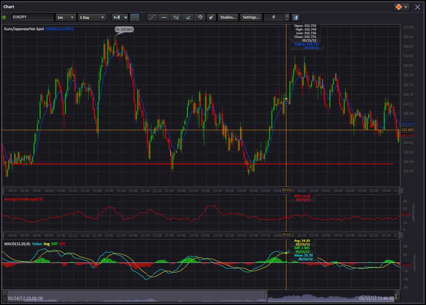Click the right handle of price time axis scrollbar
The width and height of the screenshot is (426, 305).
pyautogui.click(x=401, y=191)
